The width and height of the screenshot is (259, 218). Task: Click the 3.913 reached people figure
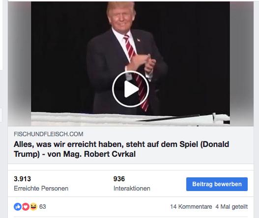click(x=23, y=179)
